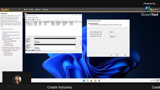Click the last Disk Management toolbar icon

coord(40,20)
